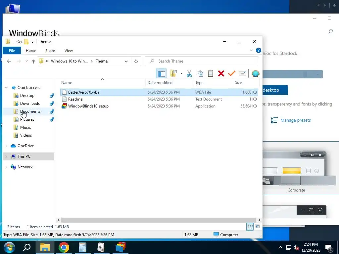This screenshot has height=254, width=339.
Task: Open the Quick Access Toolbar customize dropdown
Action: pyautogui.click(x=32, y=42)
